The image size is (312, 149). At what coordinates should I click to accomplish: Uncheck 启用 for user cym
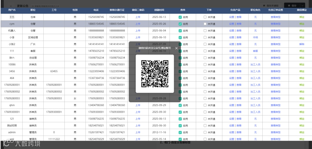pos(180,24)
